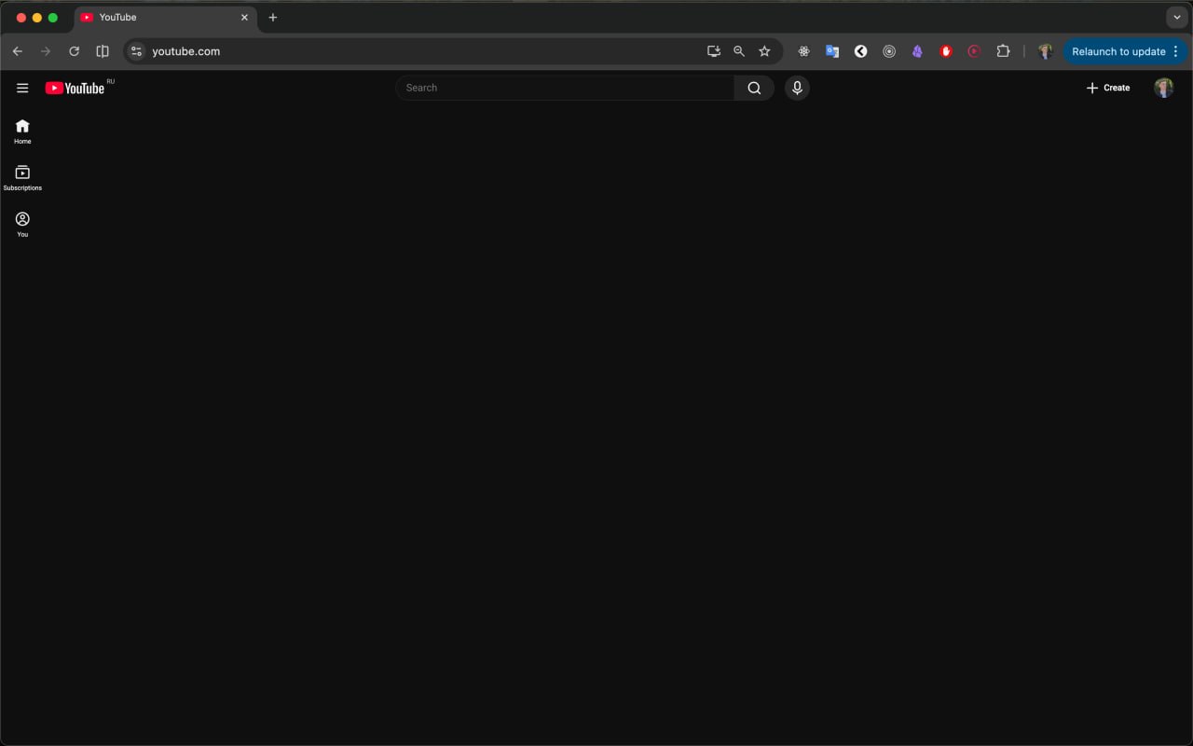Open a new browser tab
1193x746 pixels.
[273, 18]
